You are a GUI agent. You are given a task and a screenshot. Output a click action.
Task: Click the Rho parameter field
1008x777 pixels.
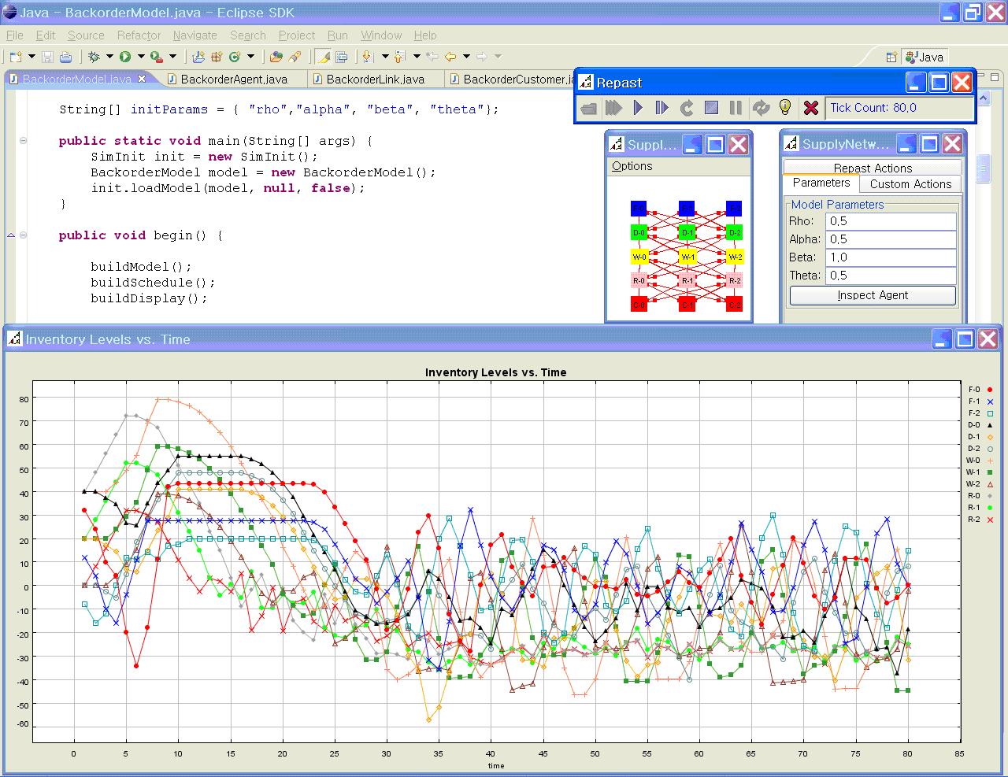891,221
